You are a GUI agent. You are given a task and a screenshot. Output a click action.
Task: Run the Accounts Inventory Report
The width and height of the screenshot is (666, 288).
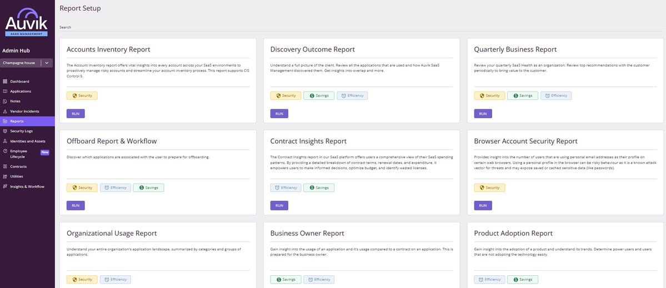(76, 114)
